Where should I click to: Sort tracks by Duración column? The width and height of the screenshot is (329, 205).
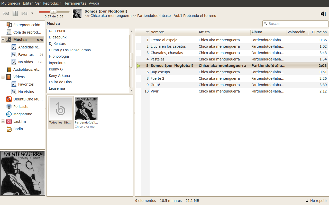(x=319, y=32)
